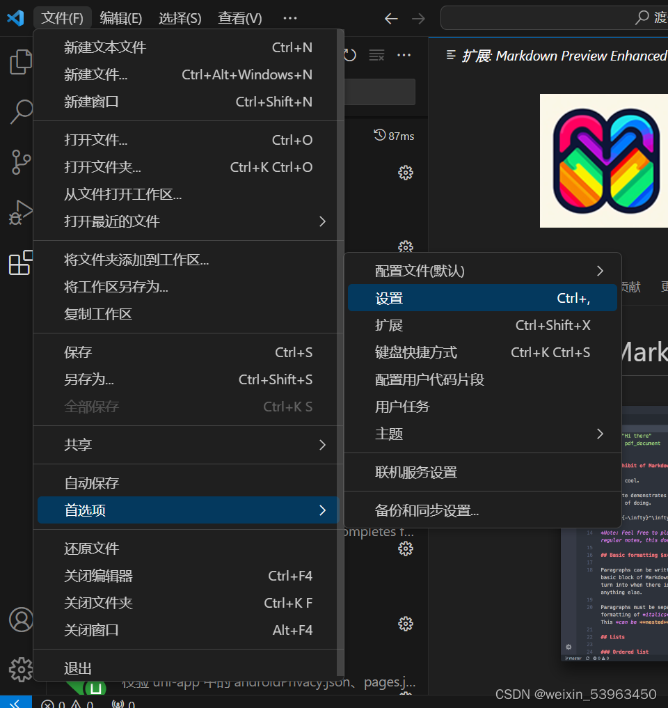Open the 编辑(E) menu
Image resolution: width=668 pixels, height=708 pixels.
point(120,18)
